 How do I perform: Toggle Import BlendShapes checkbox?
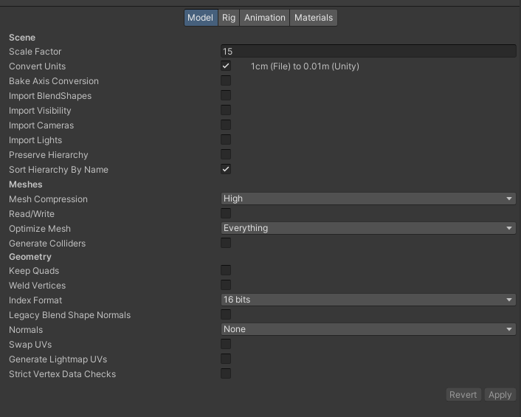pos(226,96)
